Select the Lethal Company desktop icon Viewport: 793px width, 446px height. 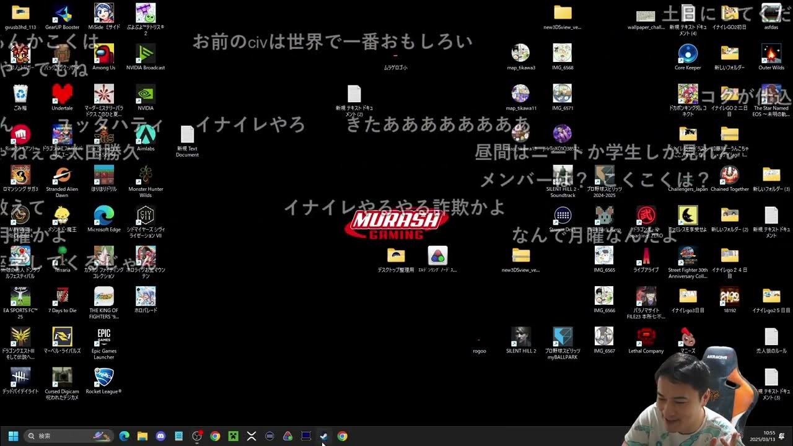[x=646, y=337]
